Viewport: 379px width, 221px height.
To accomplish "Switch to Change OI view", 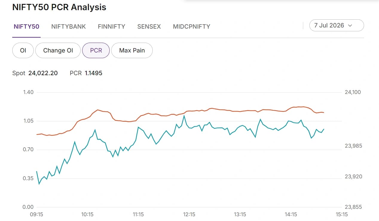I will coord(58,50).
